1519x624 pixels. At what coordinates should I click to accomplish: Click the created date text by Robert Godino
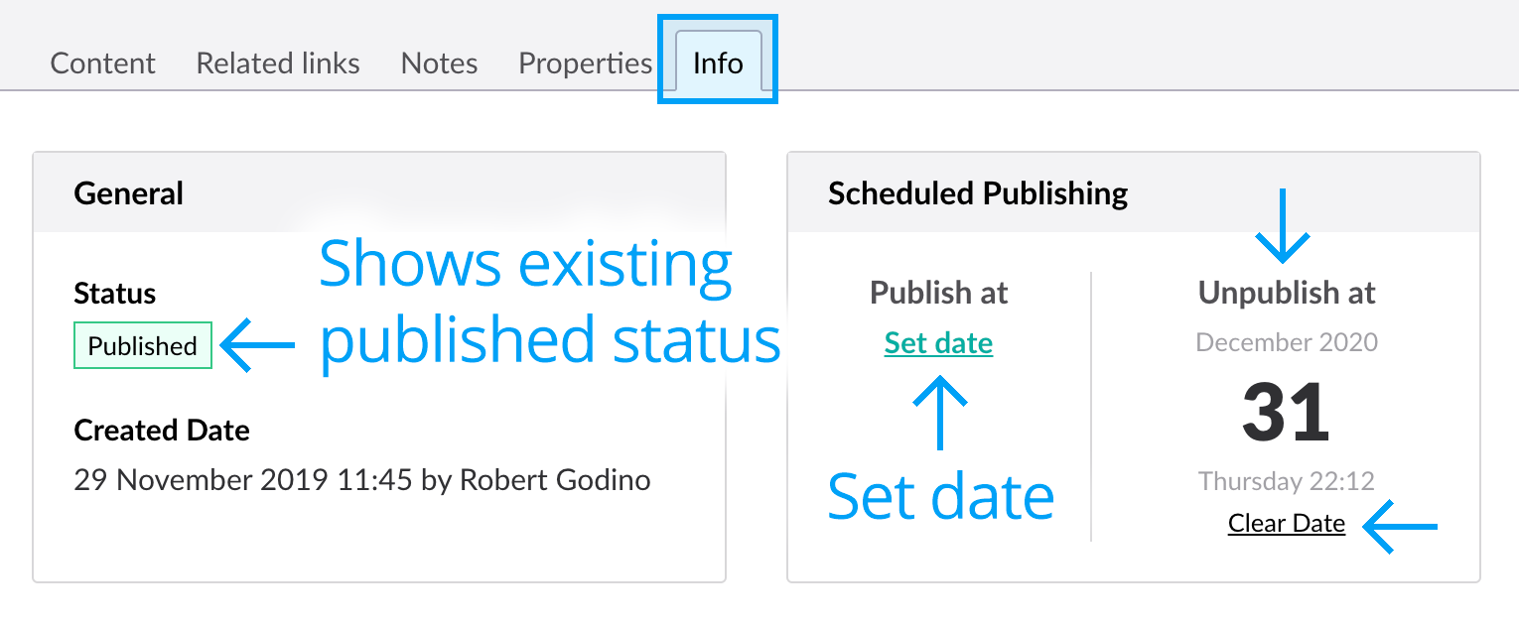pyautogui.click(x=362, y=480)
